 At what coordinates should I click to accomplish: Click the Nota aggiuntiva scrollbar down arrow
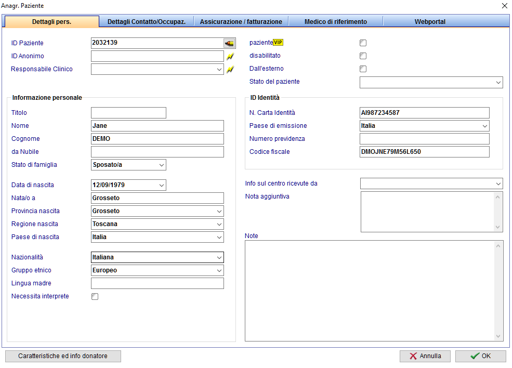[x=497, y=227]
